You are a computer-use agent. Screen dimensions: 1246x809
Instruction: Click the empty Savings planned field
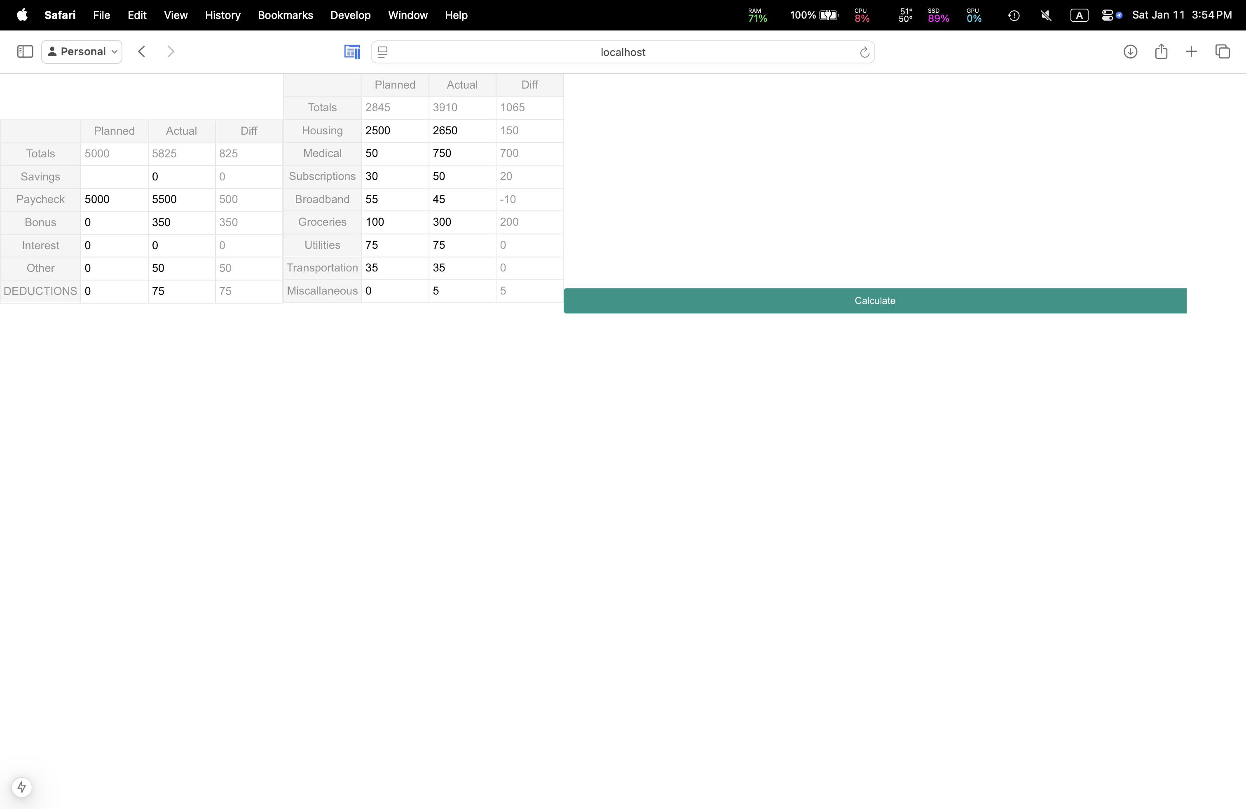114,177
